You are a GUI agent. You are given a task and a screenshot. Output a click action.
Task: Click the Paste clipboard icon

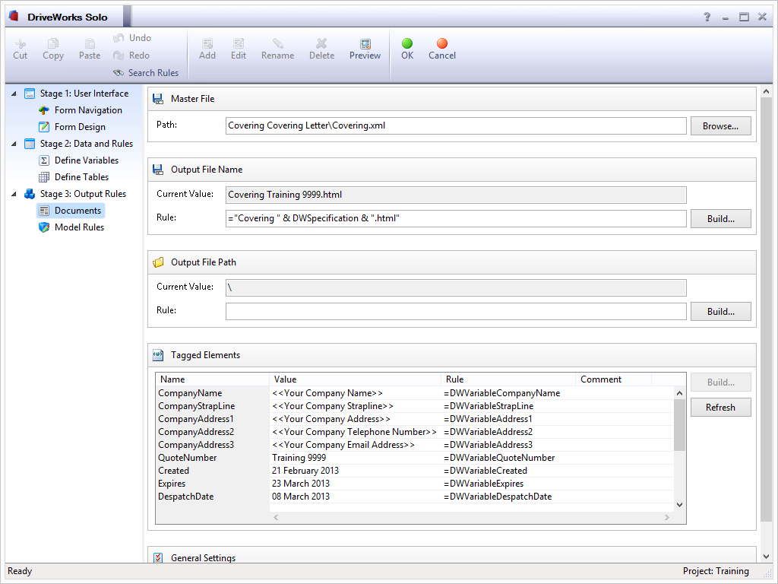tap(90, 43)
